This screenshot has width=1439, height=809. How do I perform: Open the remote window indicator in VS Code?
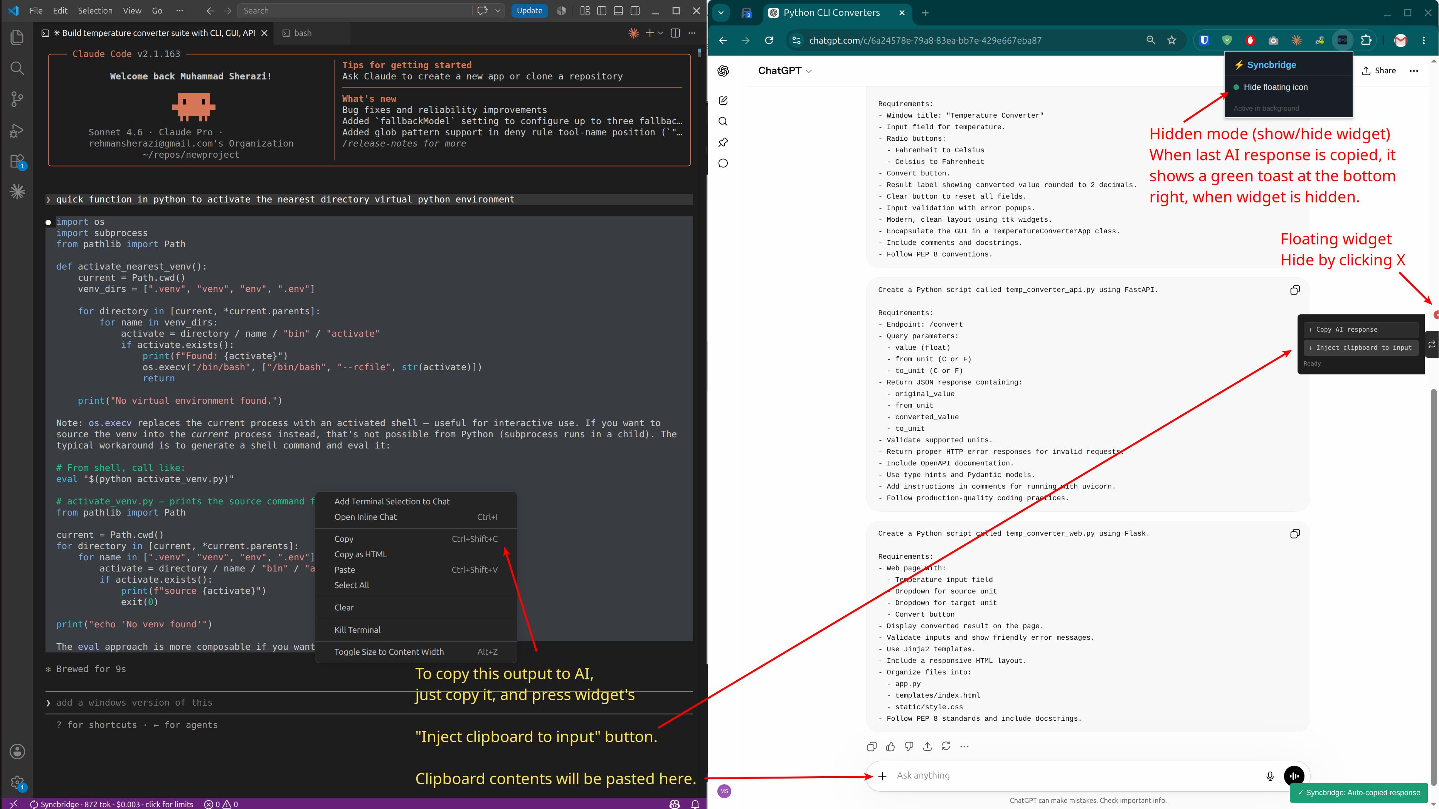[x=13, y=804]
